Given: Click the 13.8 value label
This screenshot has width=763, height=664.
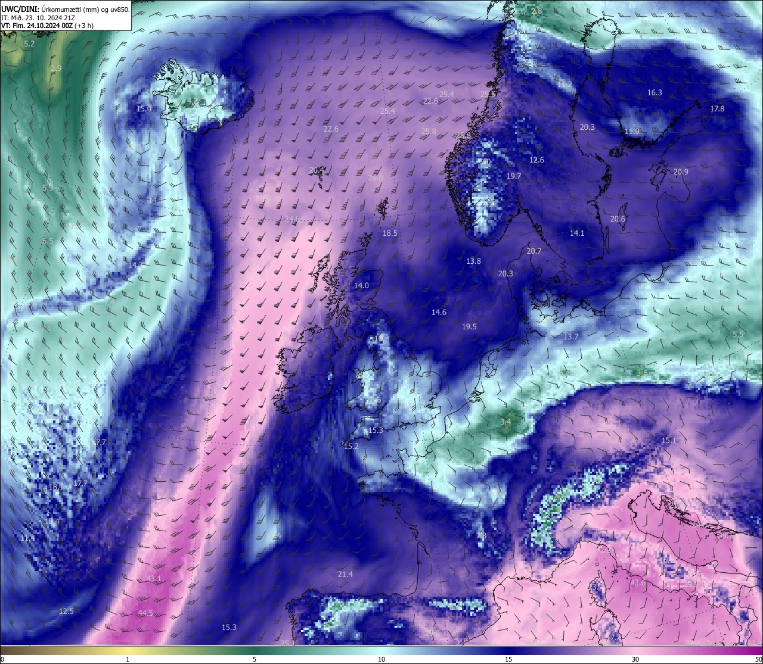Looking at the screenshot, I should [x=473, y=261].
